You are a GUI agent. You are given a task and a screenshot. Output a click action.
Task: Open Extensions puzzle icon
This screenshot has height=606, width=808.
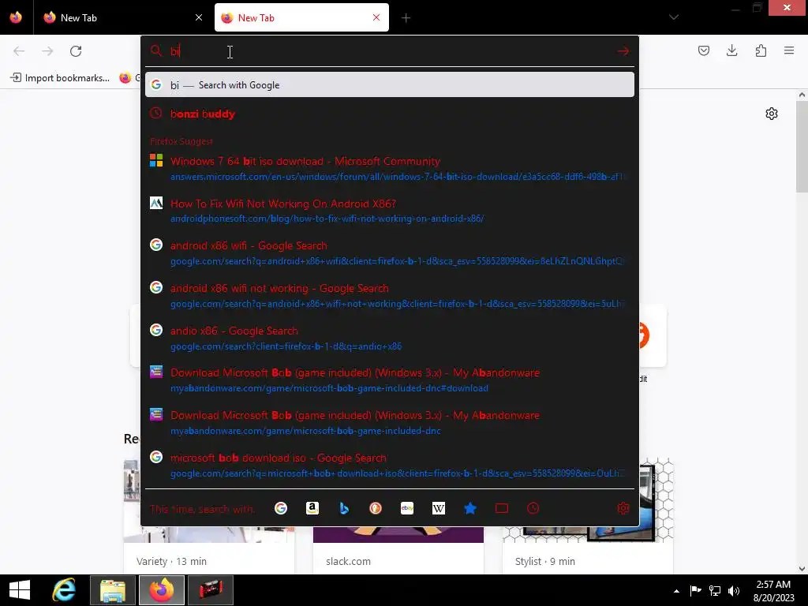pyautogui.click(x=761, y=50)
